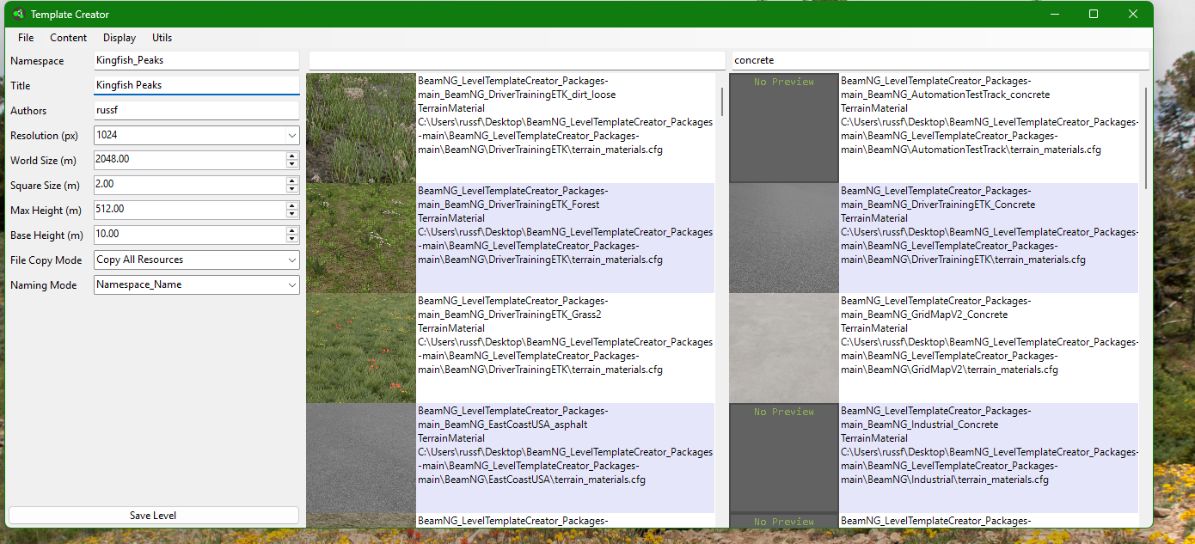
Task: Decrease World Size with down arrow
Action: click(292, 164)
